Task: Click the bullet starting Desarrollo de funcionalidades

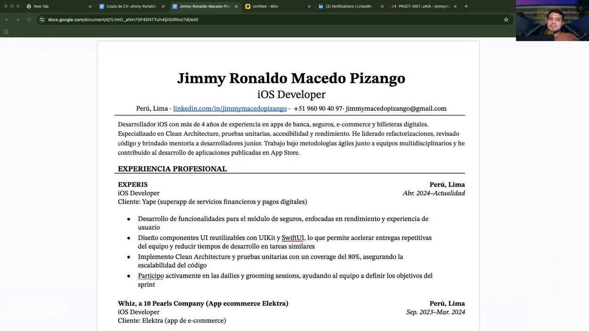Action: tap(283, 223)
